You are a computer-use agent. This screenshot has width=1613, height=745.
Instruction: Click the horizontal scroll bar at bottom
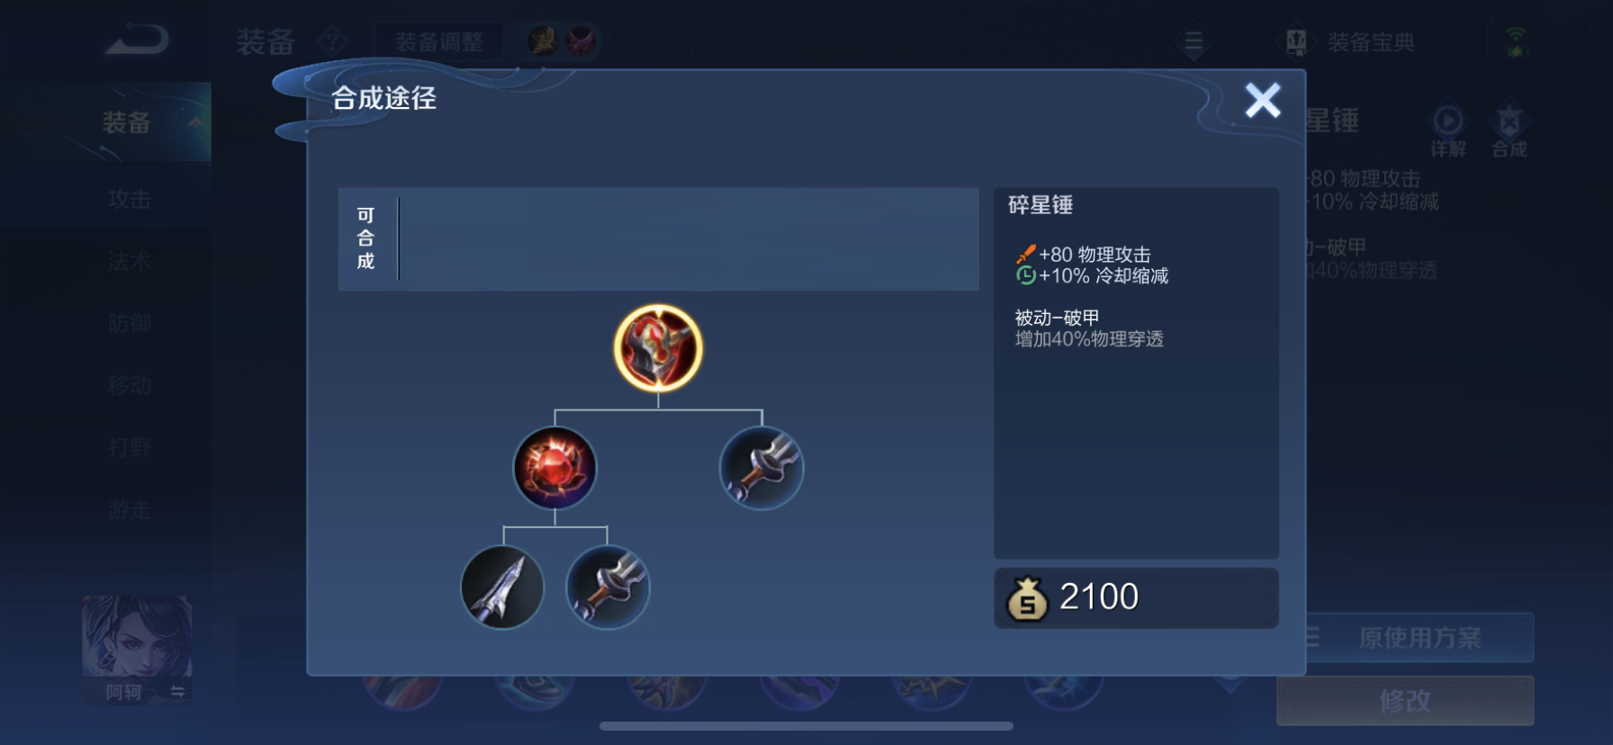tap(806, 726)
